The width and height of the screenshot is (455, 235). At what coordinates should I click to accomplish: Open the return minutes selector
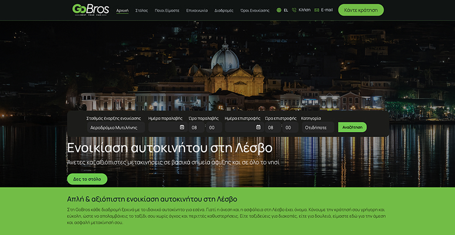click(290, 127)
